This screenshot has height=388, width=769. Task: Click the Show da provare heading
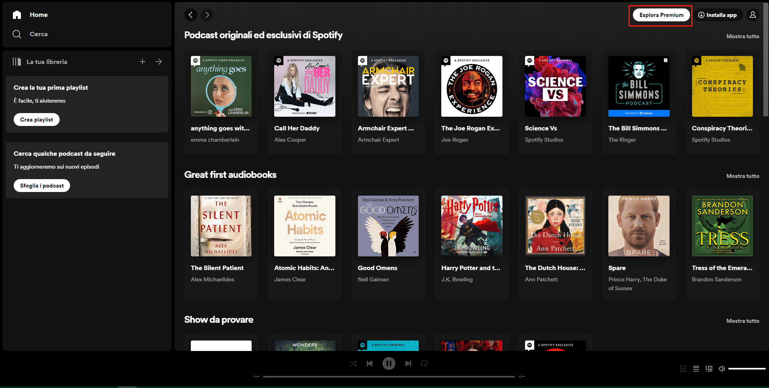pos(219,320)
